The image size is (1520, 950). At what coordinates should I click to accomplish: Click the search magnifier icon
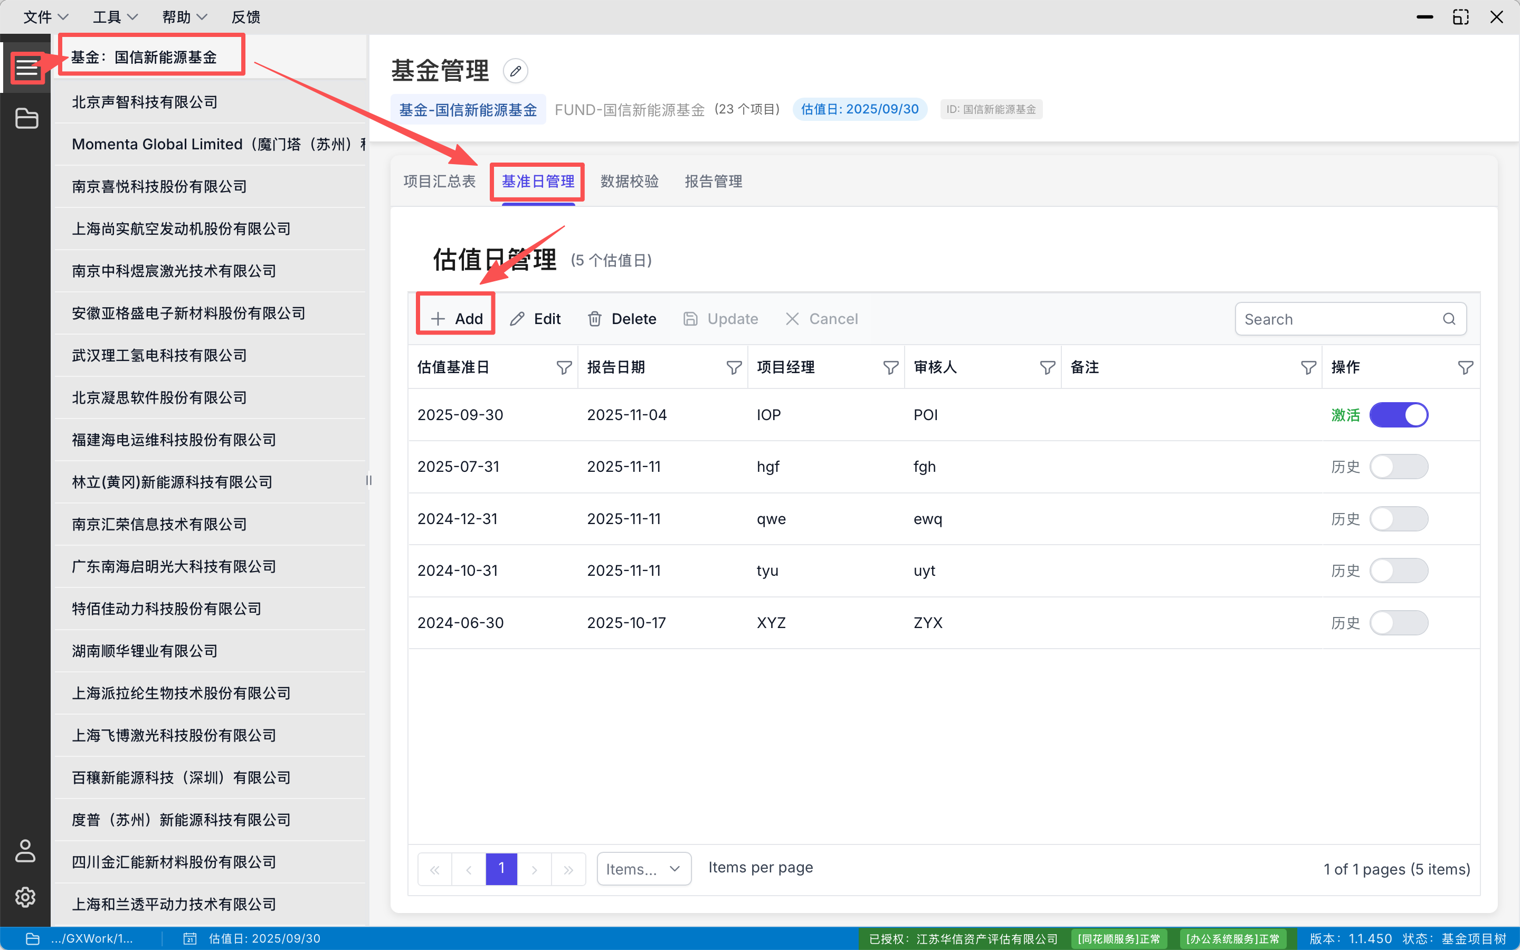coord(1448,319)
